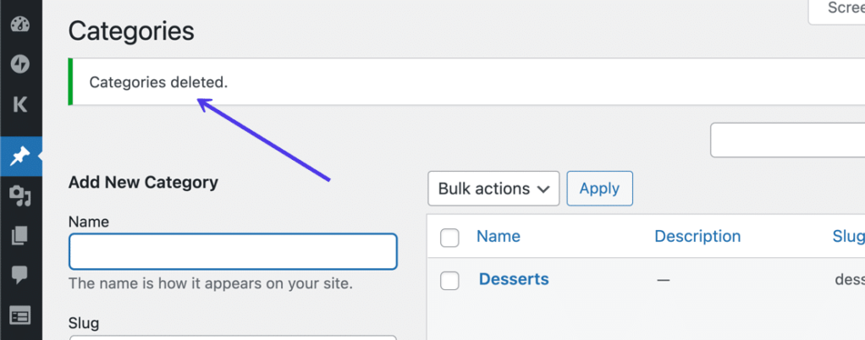Open the Pages sidebar icon
865x340 pixels.
click(x=20, y=236)
